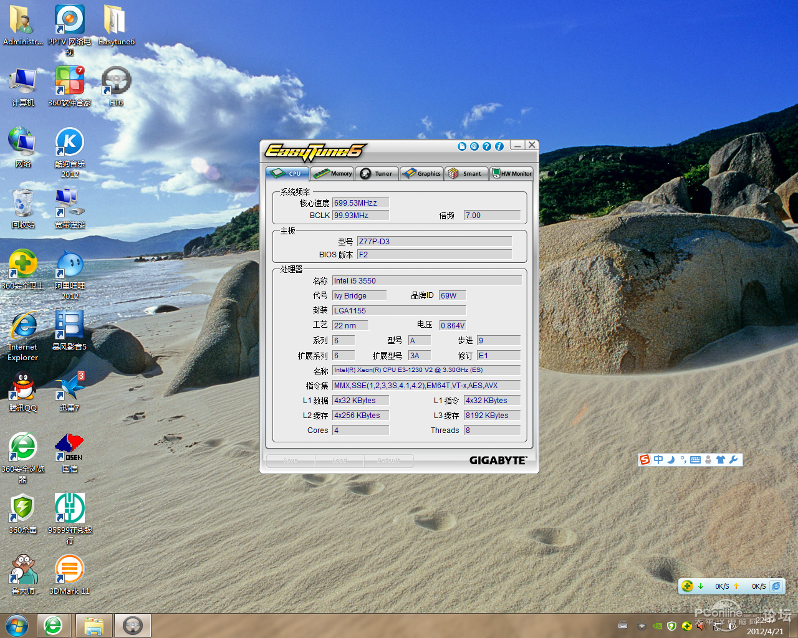The width and height of the screenshot is (798, 638).
Task: Click the EasyTune6 info icon
Action: (x=499, y=146)
